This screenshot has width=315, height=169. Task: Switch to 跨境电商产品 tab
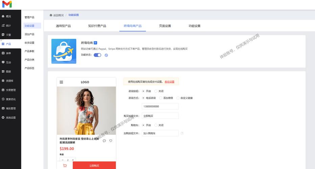click(x=133, y=26)
